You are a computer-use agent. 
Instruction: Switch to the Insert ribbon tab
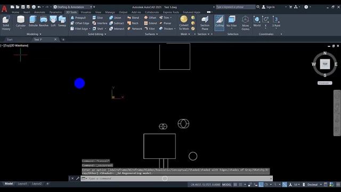coord(27,12)
